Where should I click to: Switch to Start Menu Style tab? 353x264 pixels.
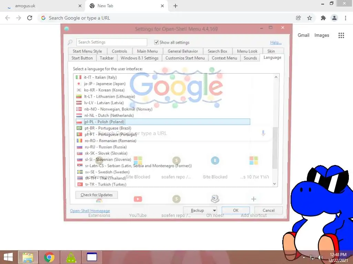[87, 51]
